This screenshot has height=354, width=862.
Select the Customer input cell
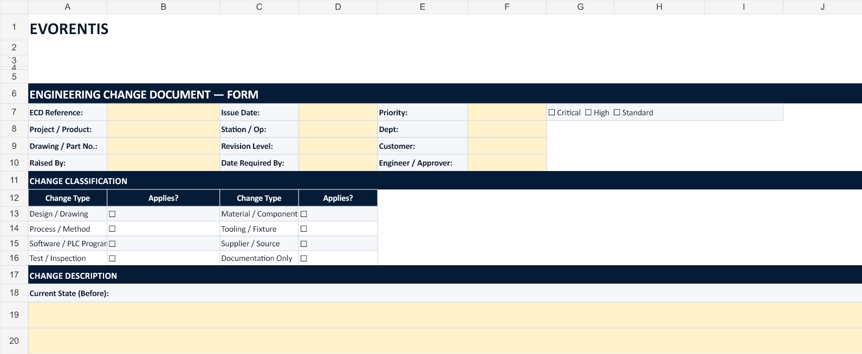(x=507, y=146)
